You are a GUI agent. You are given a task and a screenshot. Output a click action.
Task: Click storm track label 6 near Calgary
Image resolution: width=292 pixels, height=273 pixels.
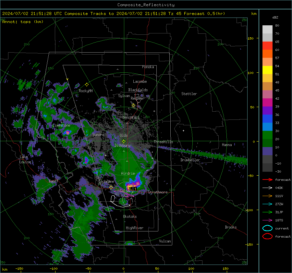click(x=130, y=189)
